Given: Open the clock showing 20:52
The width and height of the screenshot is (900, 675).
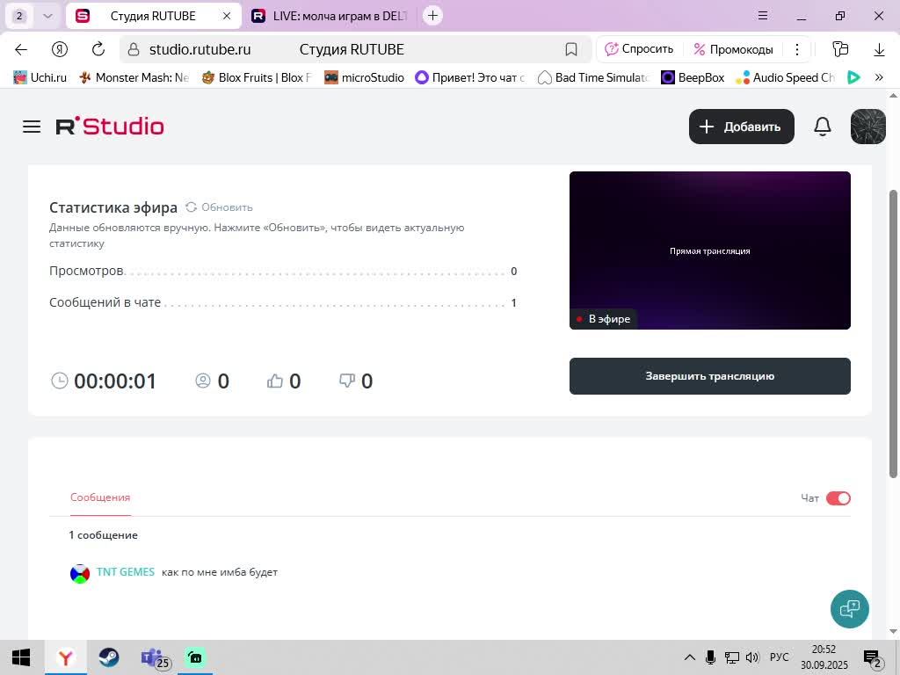Looking at the screenshot, I should pos(824,657).
